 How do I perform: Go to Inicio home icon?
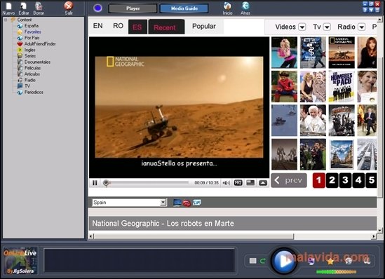click(227, 6)
